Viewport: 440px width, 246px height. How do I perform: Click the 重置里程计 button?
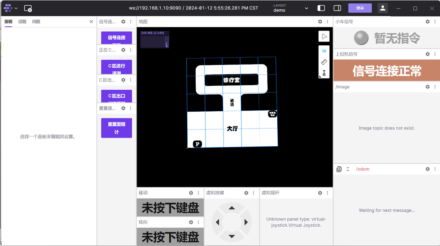(117, 128)
